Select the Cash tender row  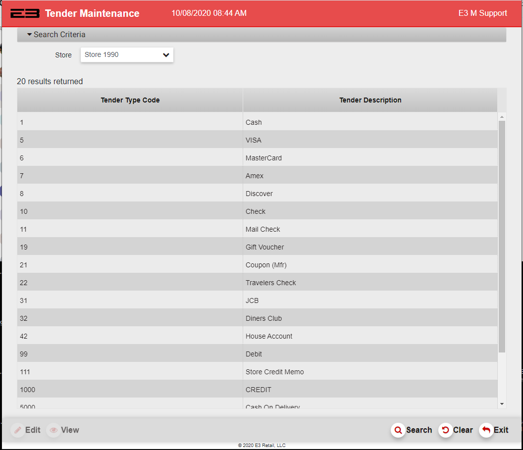tap(254, 122)
